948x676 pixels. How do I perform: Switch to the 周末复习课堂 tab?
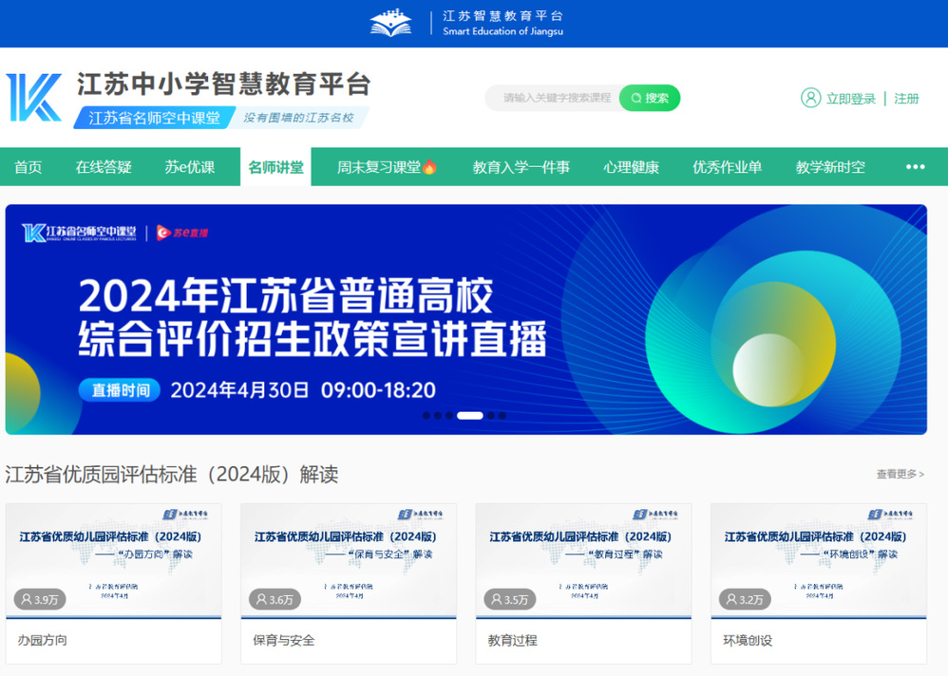point(386,167)
